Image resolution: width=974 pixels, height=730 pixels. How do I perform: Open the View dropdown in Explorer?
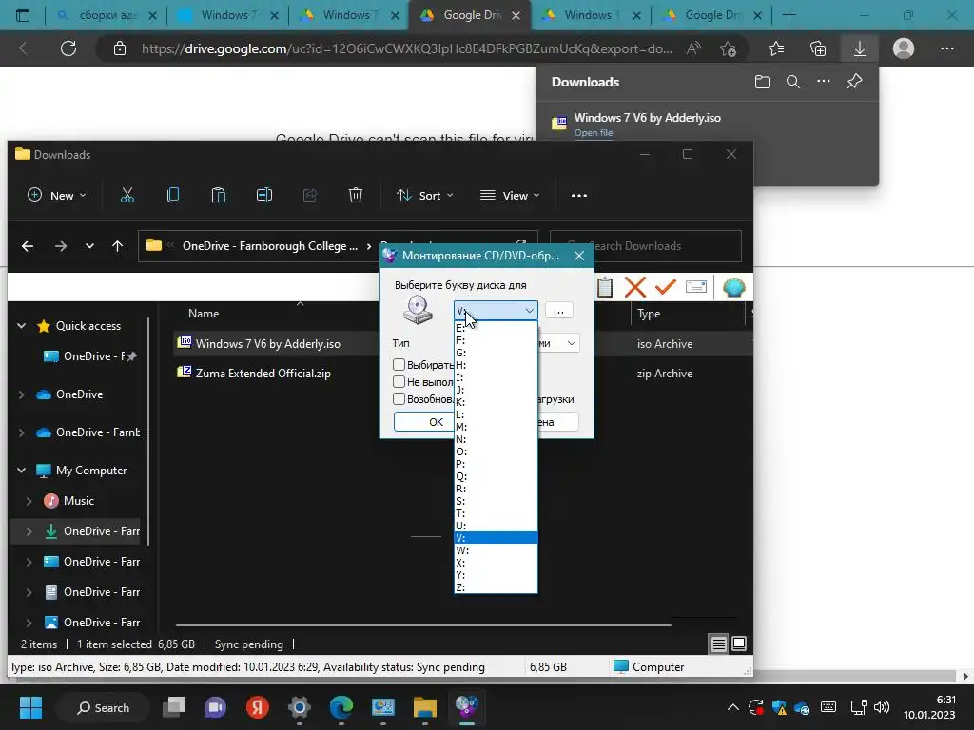510,196
